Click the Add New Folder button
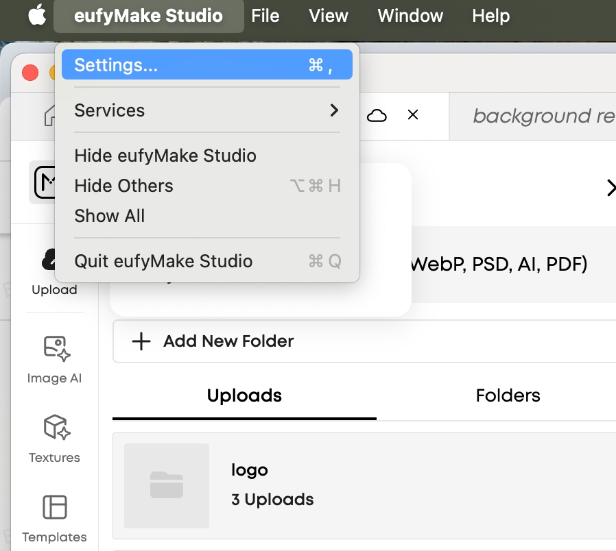 [364, 341]
